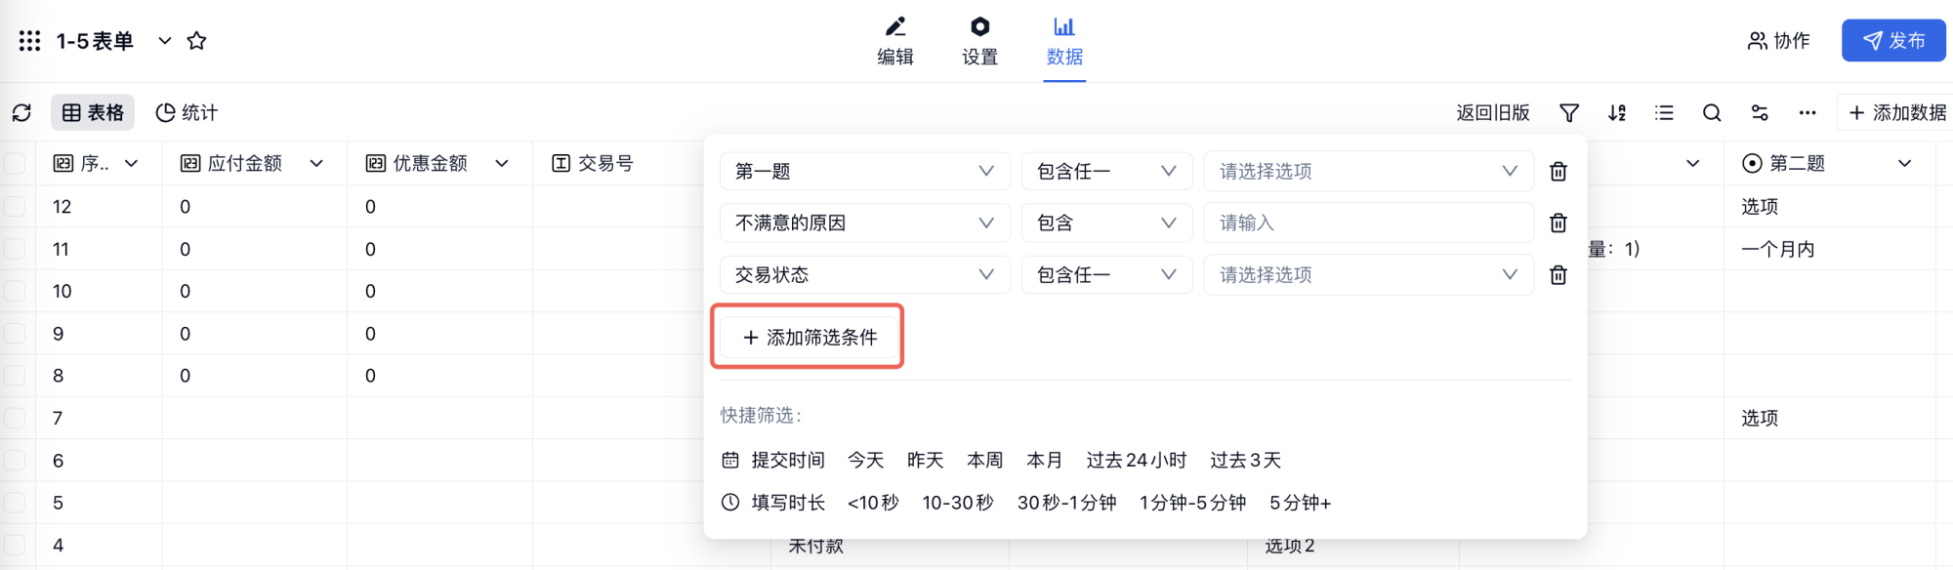Apply quick filter 本月
Viewport: 1953px width, 570px height.
(x=1044, y=460)
